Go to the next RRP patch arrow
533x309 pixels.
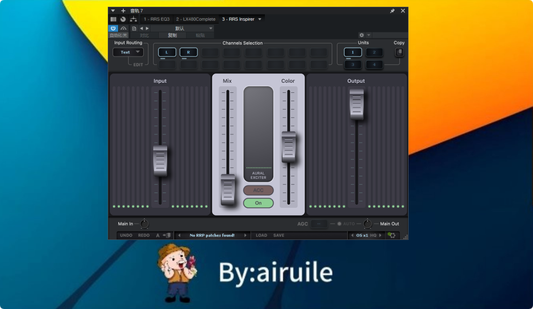point(245,235)
